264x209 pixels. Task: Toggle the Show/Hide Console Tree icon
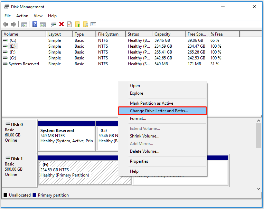coord(24,25)
